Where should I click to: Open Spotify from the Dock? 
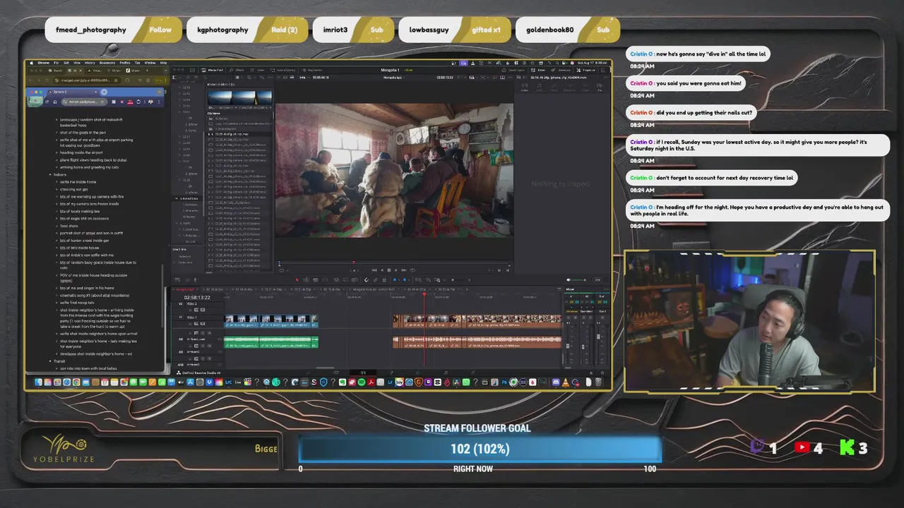pyautogui.click(x=362, y=382)
